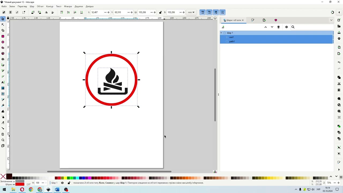Move selection up in Layers panel

tap(266, 27)
